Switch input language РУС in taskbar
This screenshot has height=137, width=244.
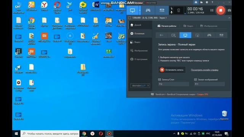pyautogui.click(x=208, y=134)
